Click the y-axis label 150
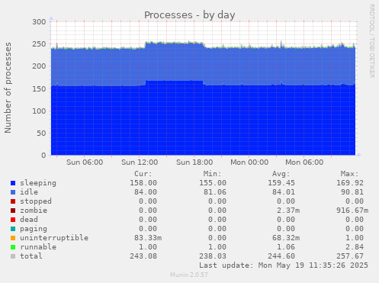This screenshot has width=379, height=283. click(x=39, y=88)
